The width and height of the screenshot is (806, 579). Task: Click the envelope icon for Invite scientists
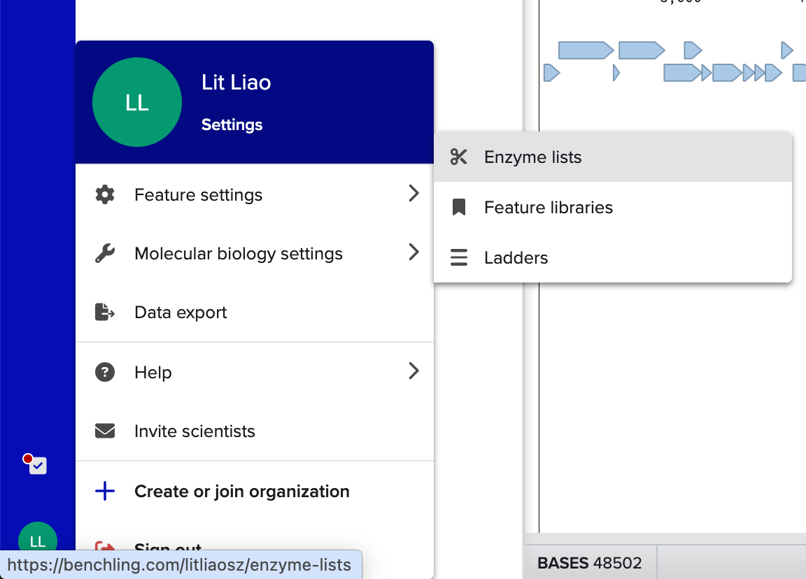[x=105, y=431]
